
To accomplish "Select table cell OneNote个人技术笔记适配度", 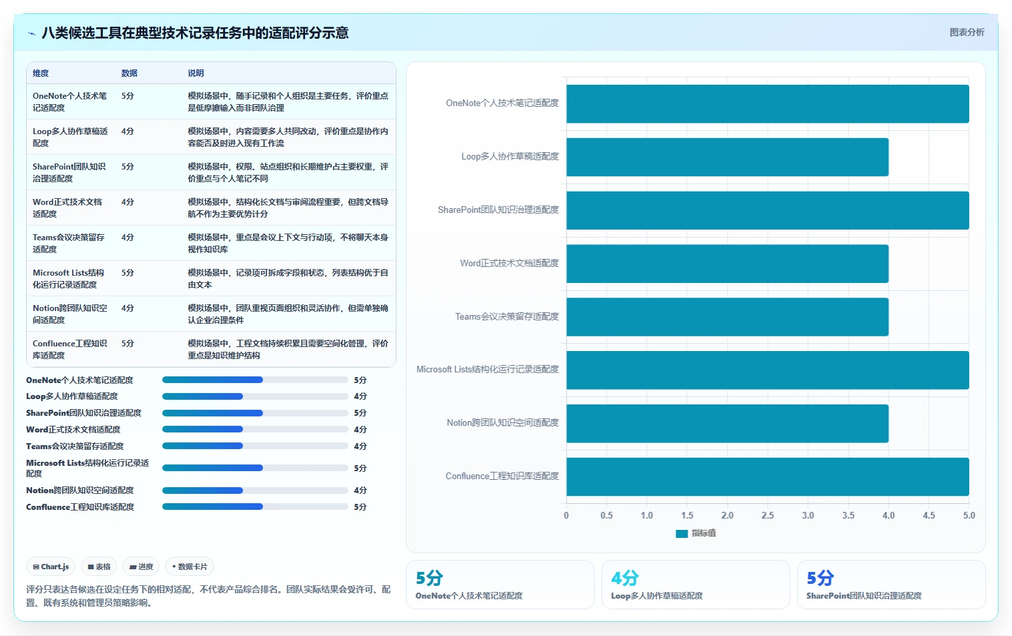I will (70, 102).
